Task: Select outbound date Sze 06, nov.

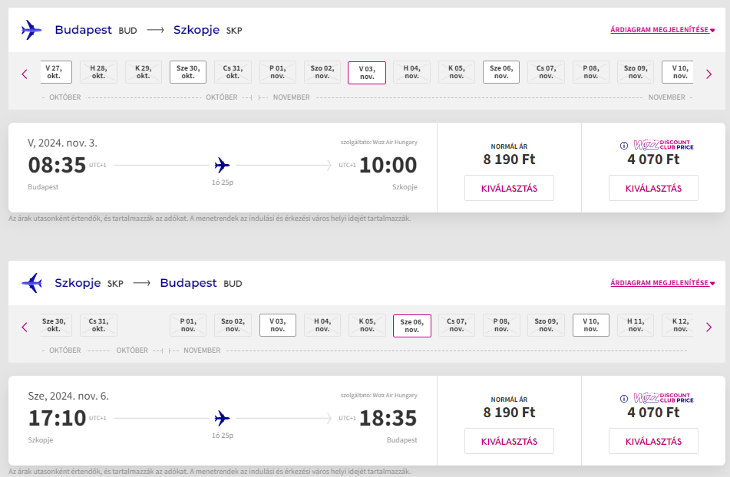Action: [x=501, y=72]
